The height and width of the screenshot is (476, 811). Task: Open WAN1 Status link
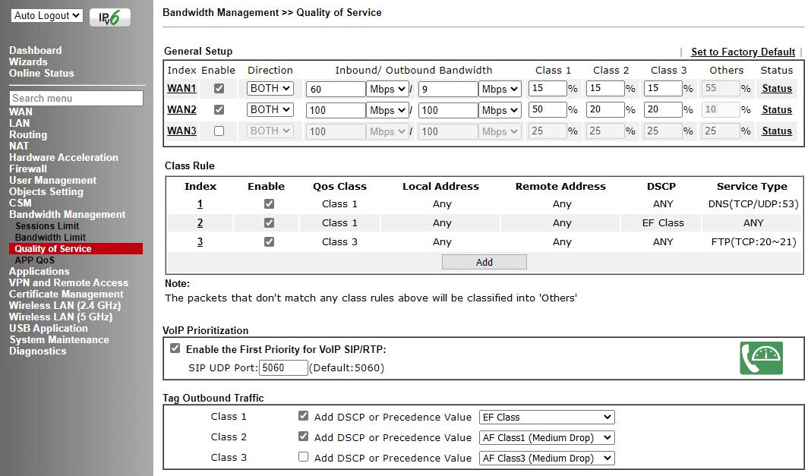[x=777, y=88]
